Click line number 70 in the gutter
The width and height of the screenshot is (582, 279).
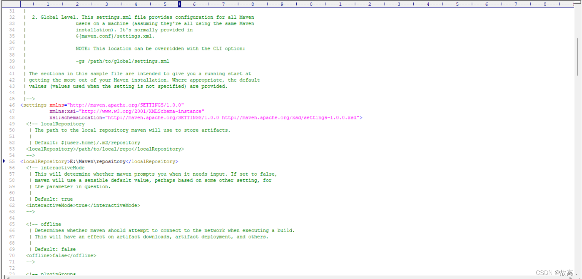[12, 256]
